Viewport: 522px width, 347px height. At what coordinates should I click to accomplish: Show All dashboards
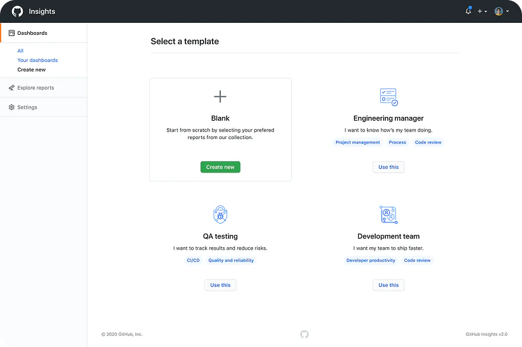point(20,51)
